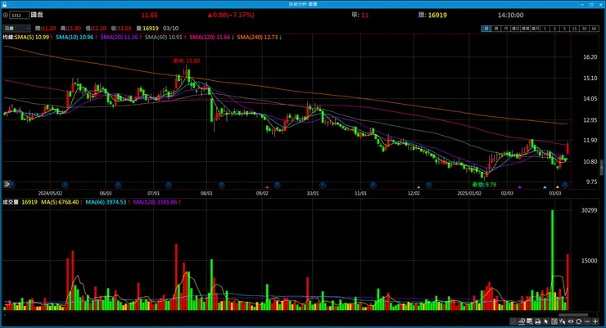Click the price change ▲0.80(+7.37%) text

click(231, 15)
